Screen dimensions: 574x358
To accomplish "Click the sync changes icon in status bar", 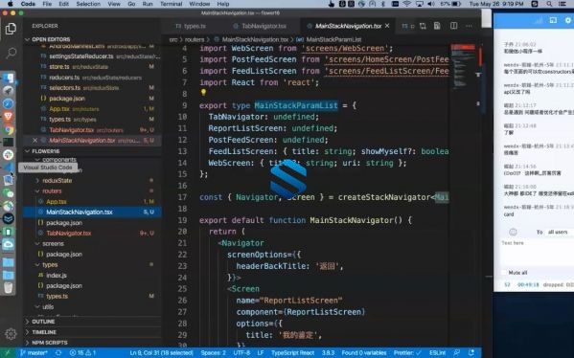I will point(58,353).
